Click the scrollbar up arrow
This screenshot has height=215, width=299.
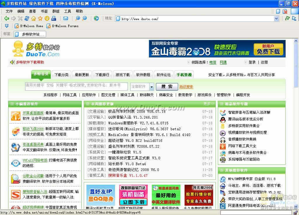(x=296, y=41)
